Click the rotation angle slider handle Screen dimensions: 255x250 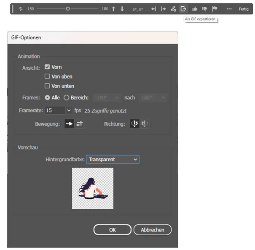click(x=68, y=8)
